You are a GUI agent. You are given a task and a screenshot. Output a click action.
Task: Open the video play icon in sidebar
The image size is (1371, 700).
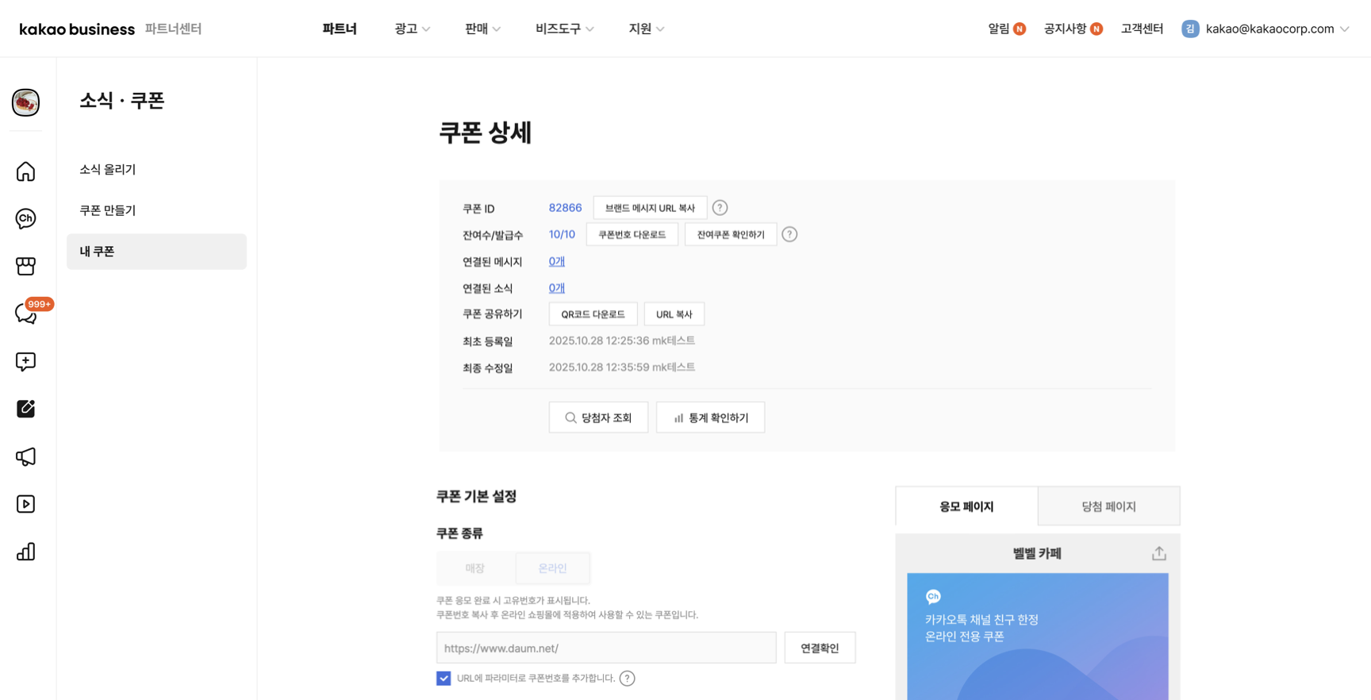click(25, 504)
